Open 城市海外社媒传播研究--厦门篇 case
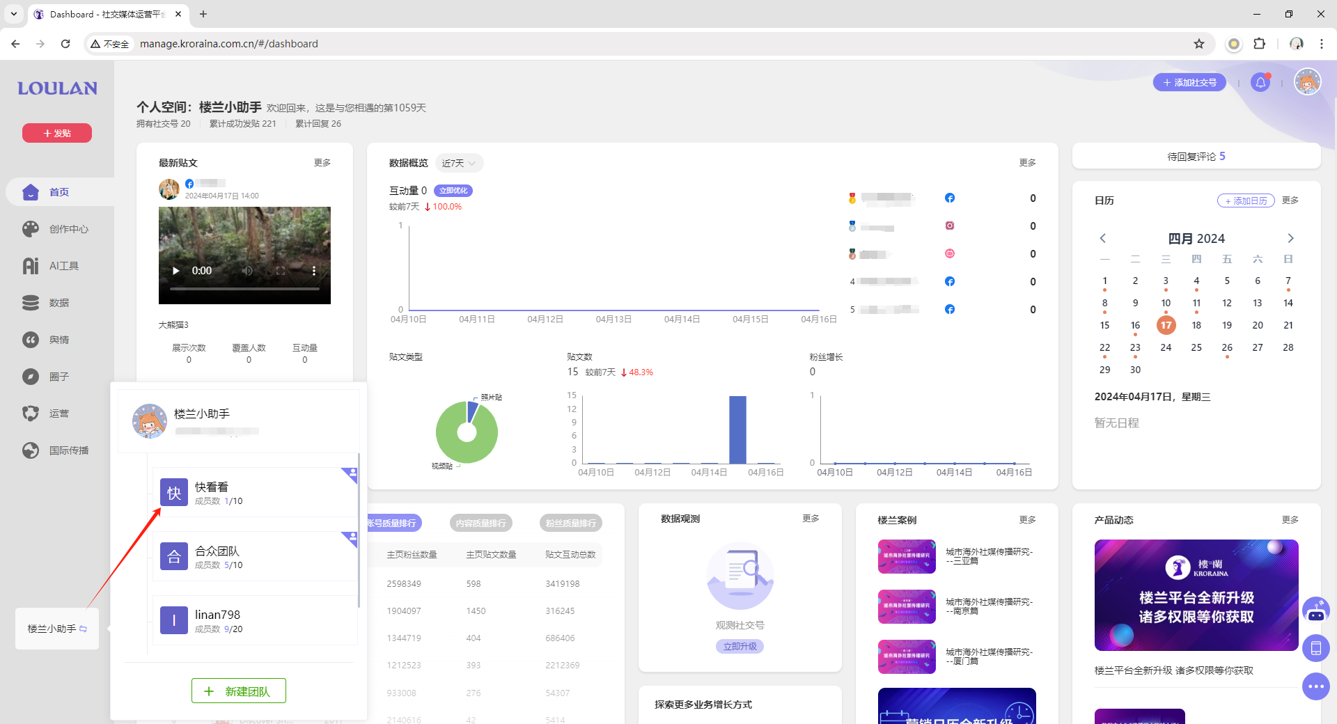1337x724 pixels. click(957, 656)
